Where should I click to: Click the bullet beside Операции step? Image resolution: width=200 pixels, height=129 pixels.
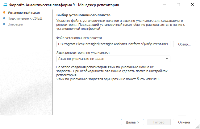(4, 24)
